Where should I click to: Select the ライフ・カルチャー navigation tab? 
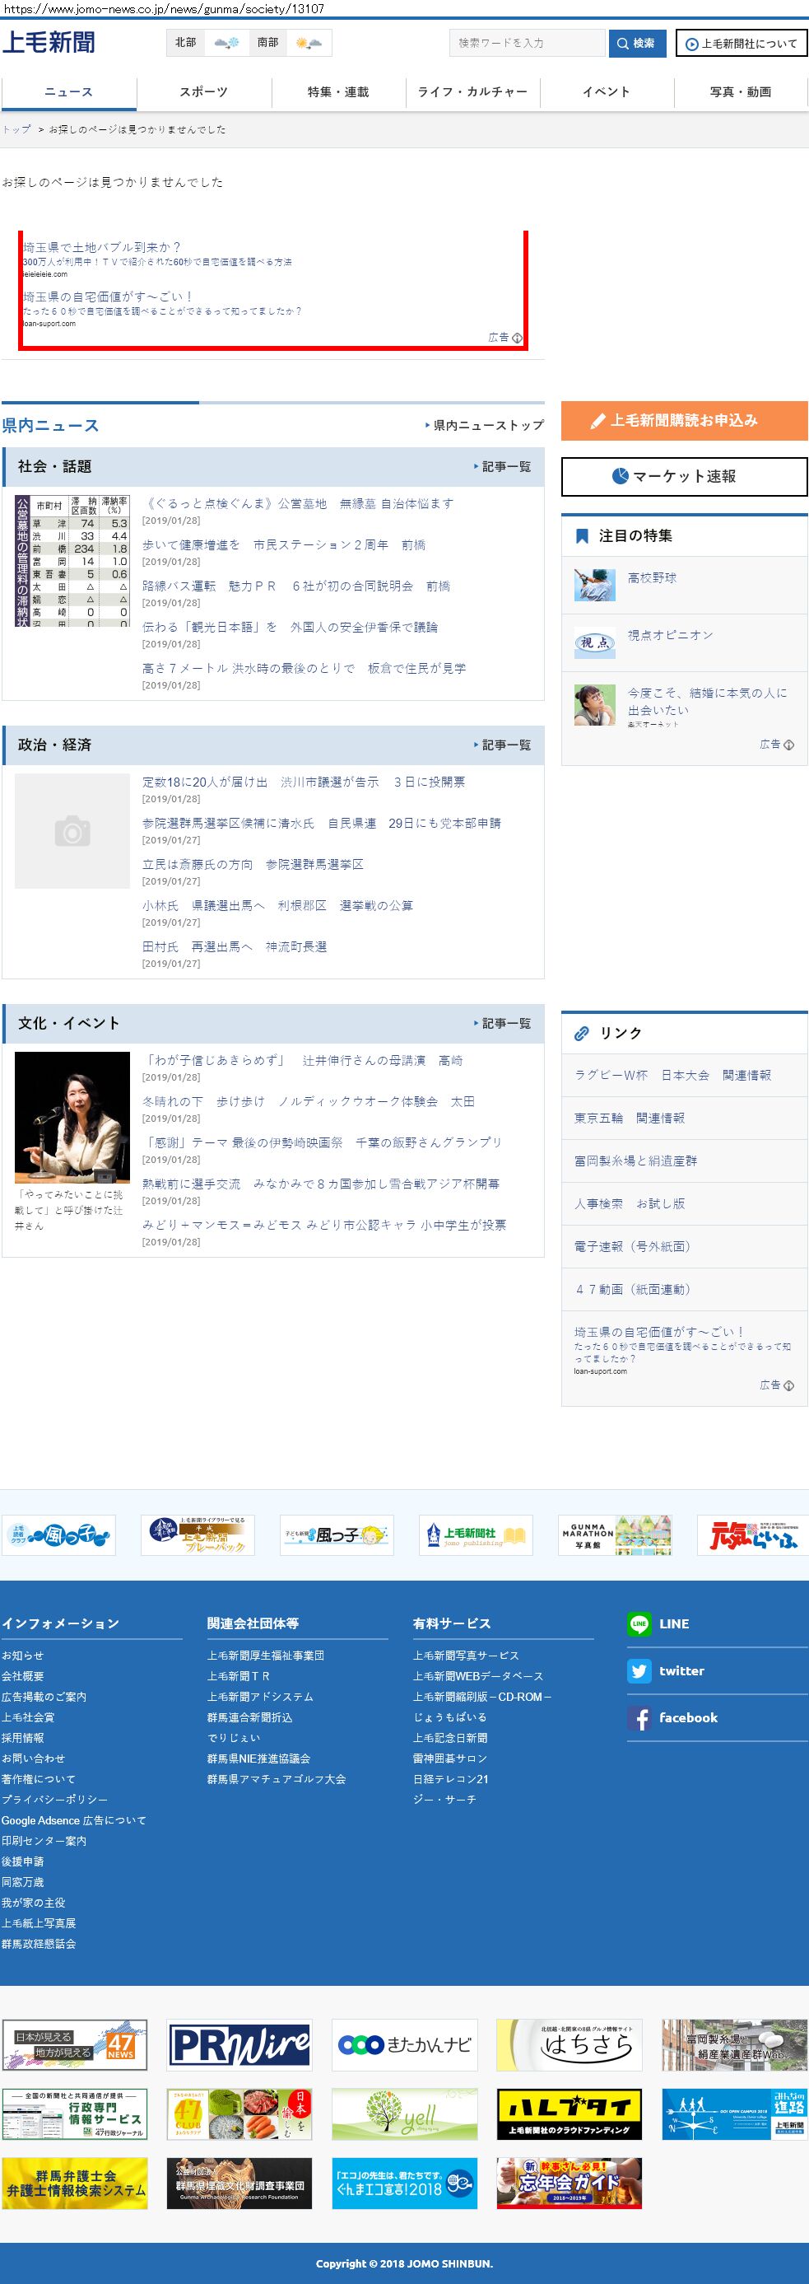pos(472,92)
